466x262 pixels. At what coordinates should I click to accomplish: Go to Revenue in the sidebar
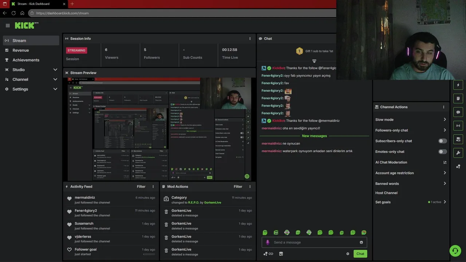tap(31, 50)
